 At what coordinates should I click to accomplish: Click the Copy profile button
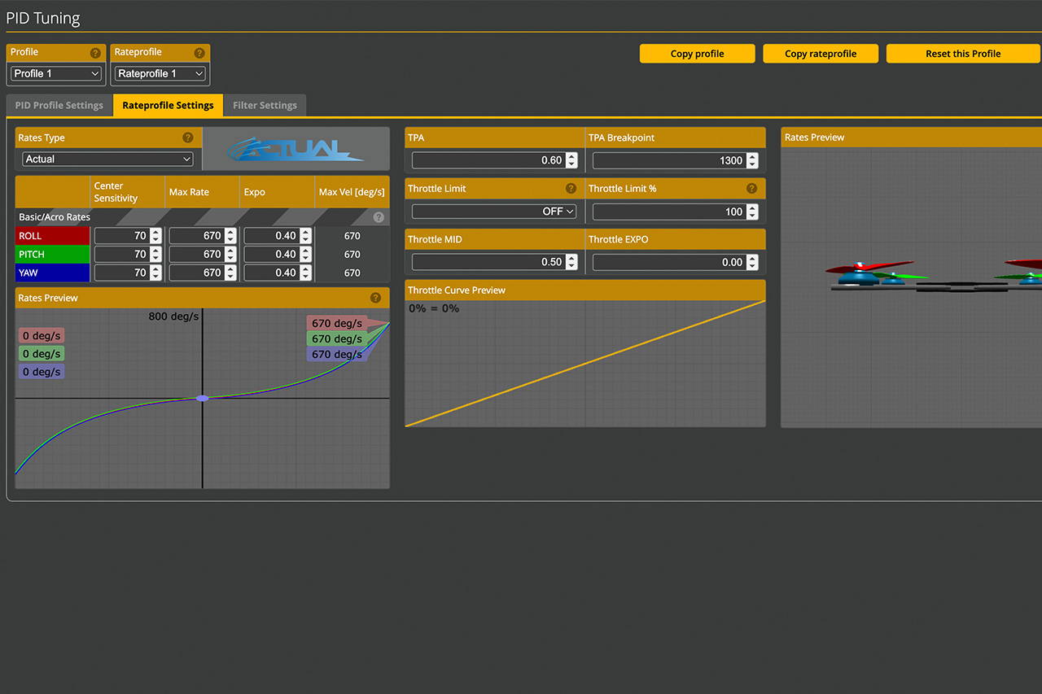(698, 54)
